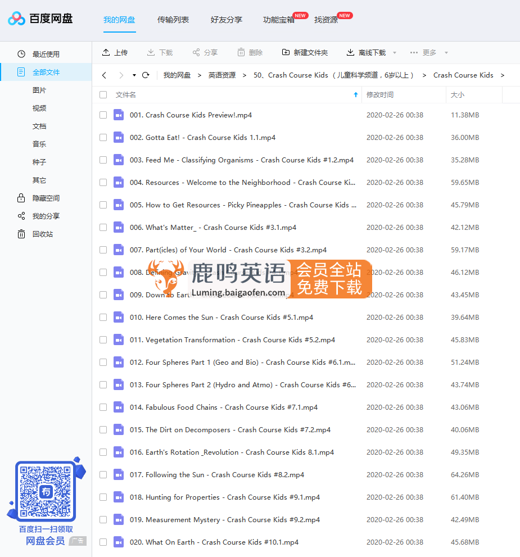Select 种子 category in sidebar

point(39,162)
